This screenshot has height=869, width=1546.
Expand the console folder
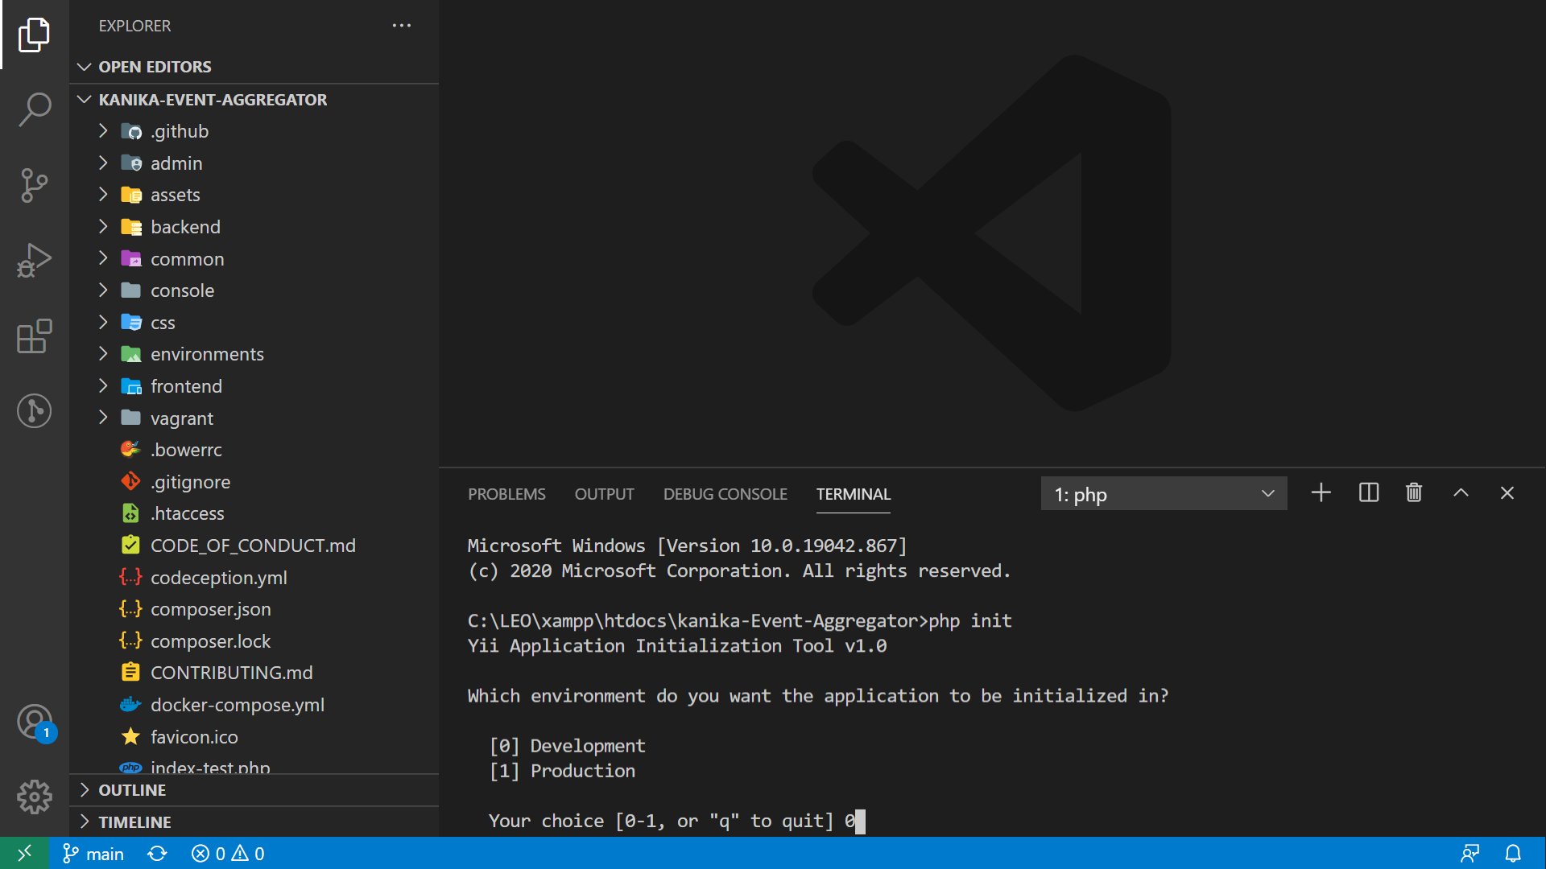(x=254, y=290)
